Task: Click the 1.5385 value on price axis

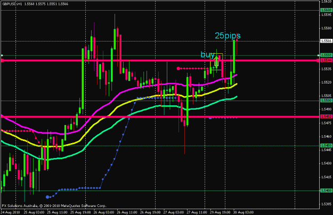Action: click(326, 204)
